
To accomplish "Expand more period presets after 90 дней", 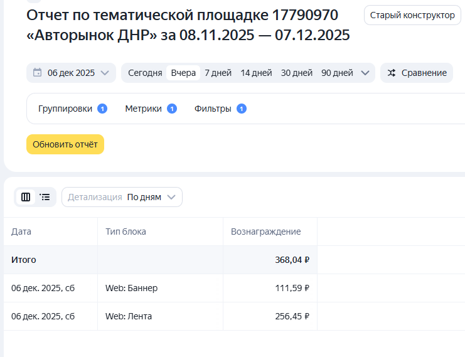I will click(x=365, y=73).
